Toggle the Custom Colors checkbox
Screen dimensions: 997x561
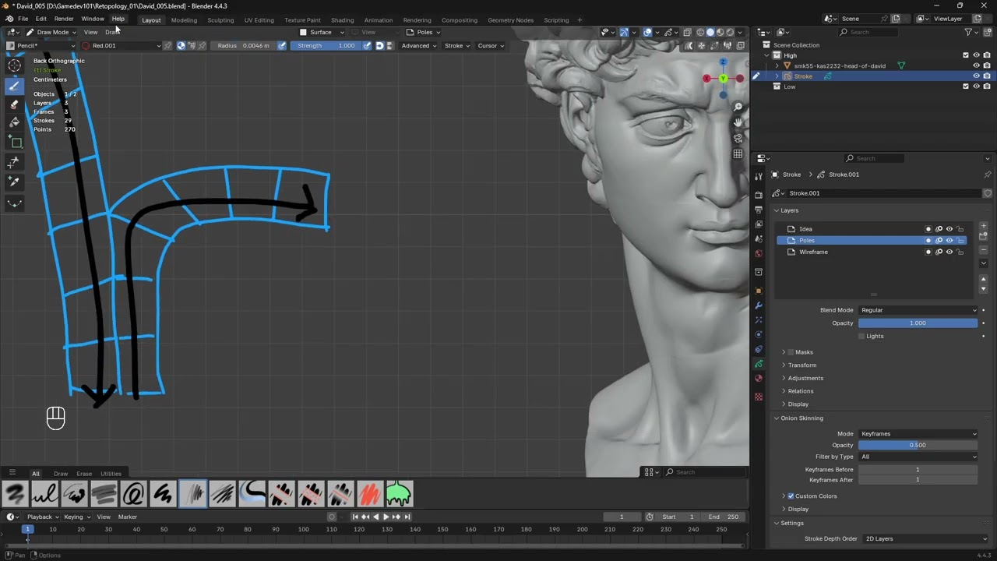tap(791, 496)
